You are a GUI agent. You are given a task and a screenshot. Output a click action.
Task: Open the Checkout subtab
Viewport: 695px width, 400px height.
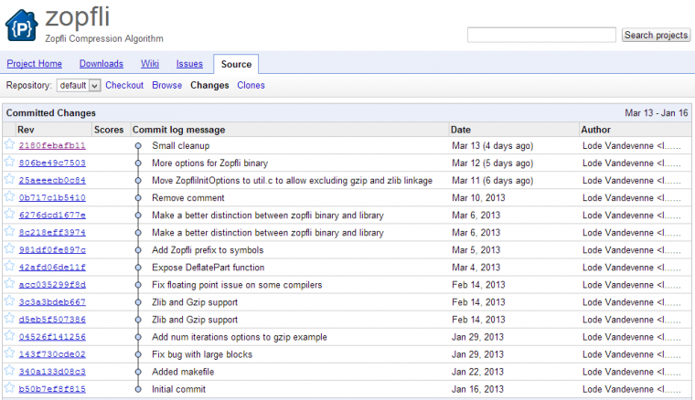click(x=124, y=85)
